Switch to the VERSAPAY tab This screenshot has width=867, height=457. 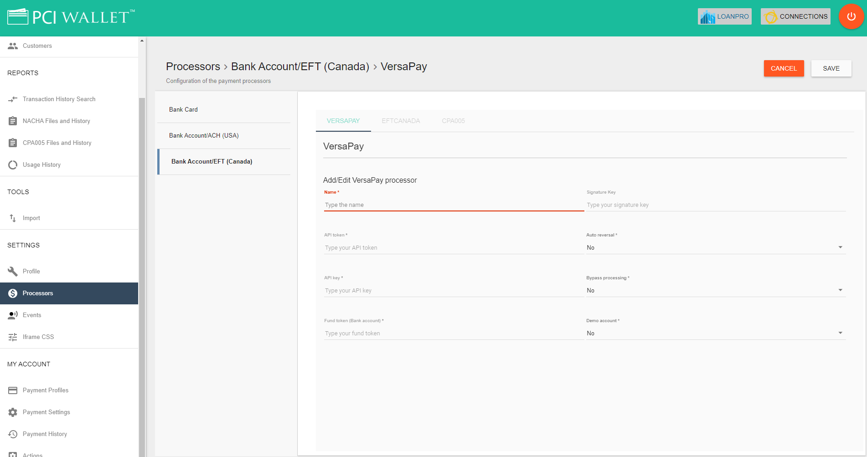pyautogui.click(x=343, y=121)
